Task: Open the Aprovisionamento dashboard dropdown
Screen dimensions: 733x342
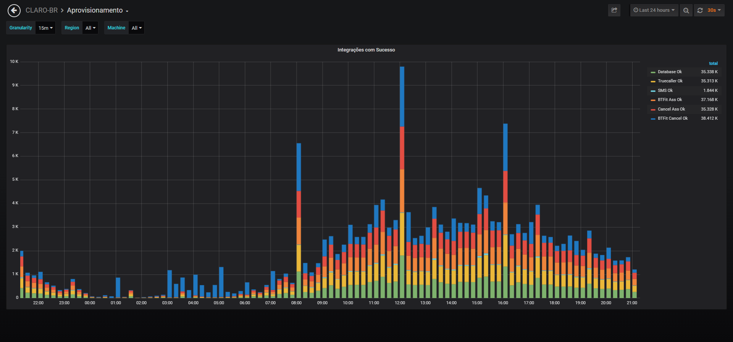Action: pyautogui.click(x=98, y=10)
